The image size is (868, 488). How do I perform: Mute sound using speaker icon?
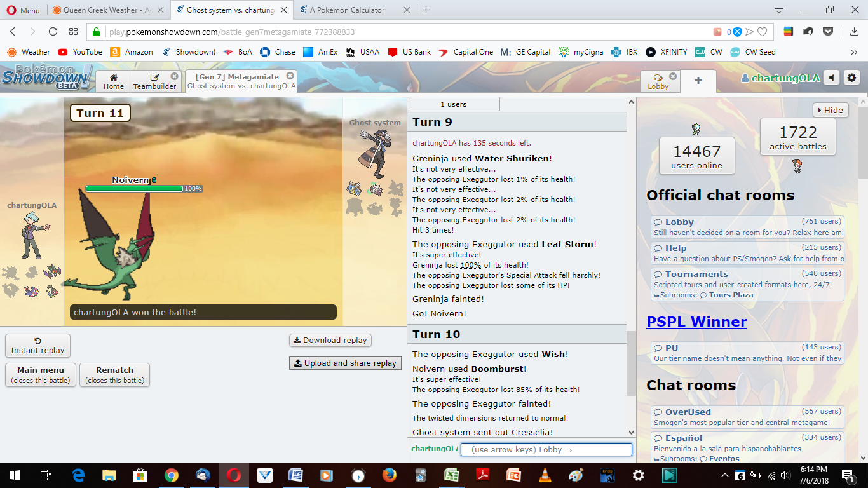(832, 78)
